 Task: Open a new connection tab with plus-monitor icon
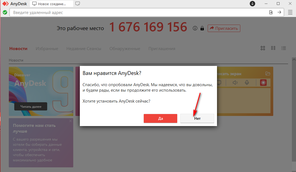pos(78,4)
